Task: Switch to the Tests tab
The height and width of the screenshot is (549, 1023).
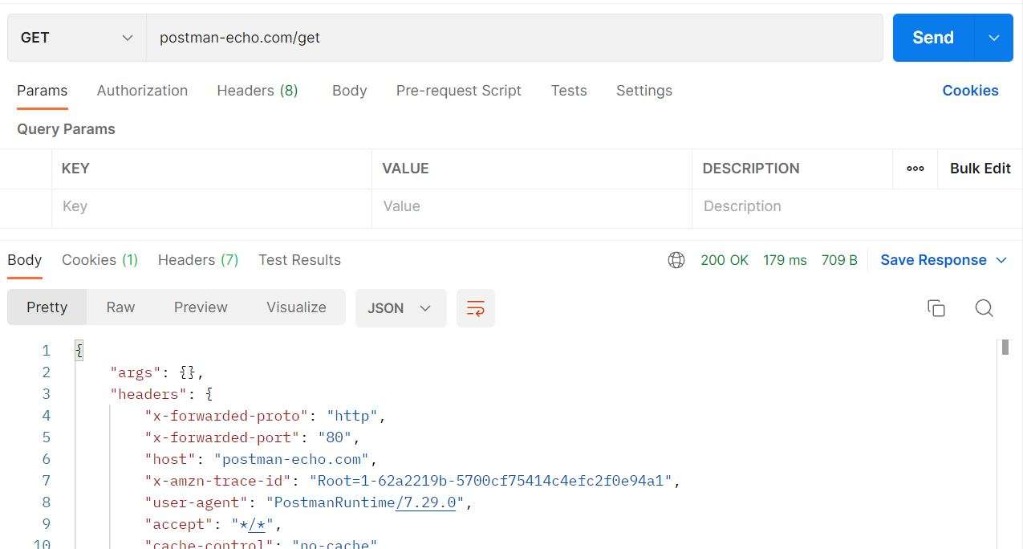Action: 569,90
